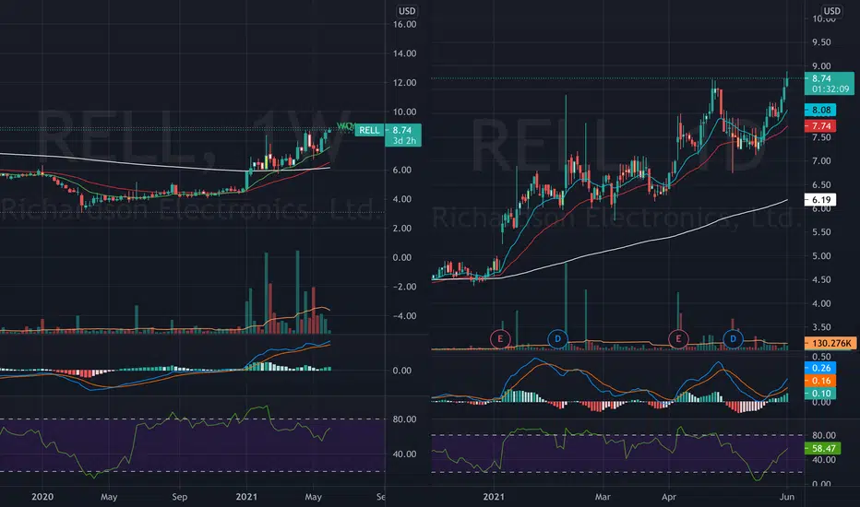This screenshot has height=507, width=860.
Task: Select the red 7.74 moving average label
Action: (x=820, y=126)
